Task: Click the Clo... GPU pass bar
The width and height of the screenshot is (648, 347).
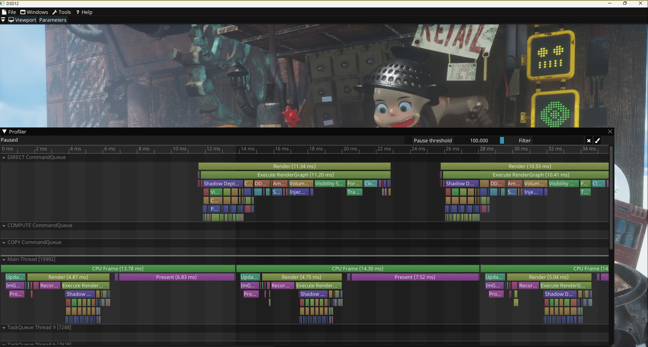Action: pyautogui.click(x=370, y=184)
